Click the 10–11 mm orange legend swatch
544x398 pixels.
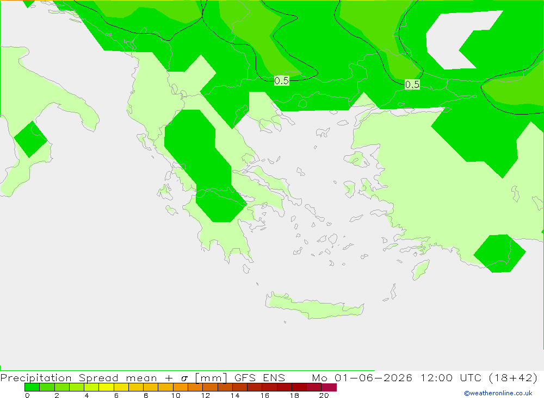(181, 387)
